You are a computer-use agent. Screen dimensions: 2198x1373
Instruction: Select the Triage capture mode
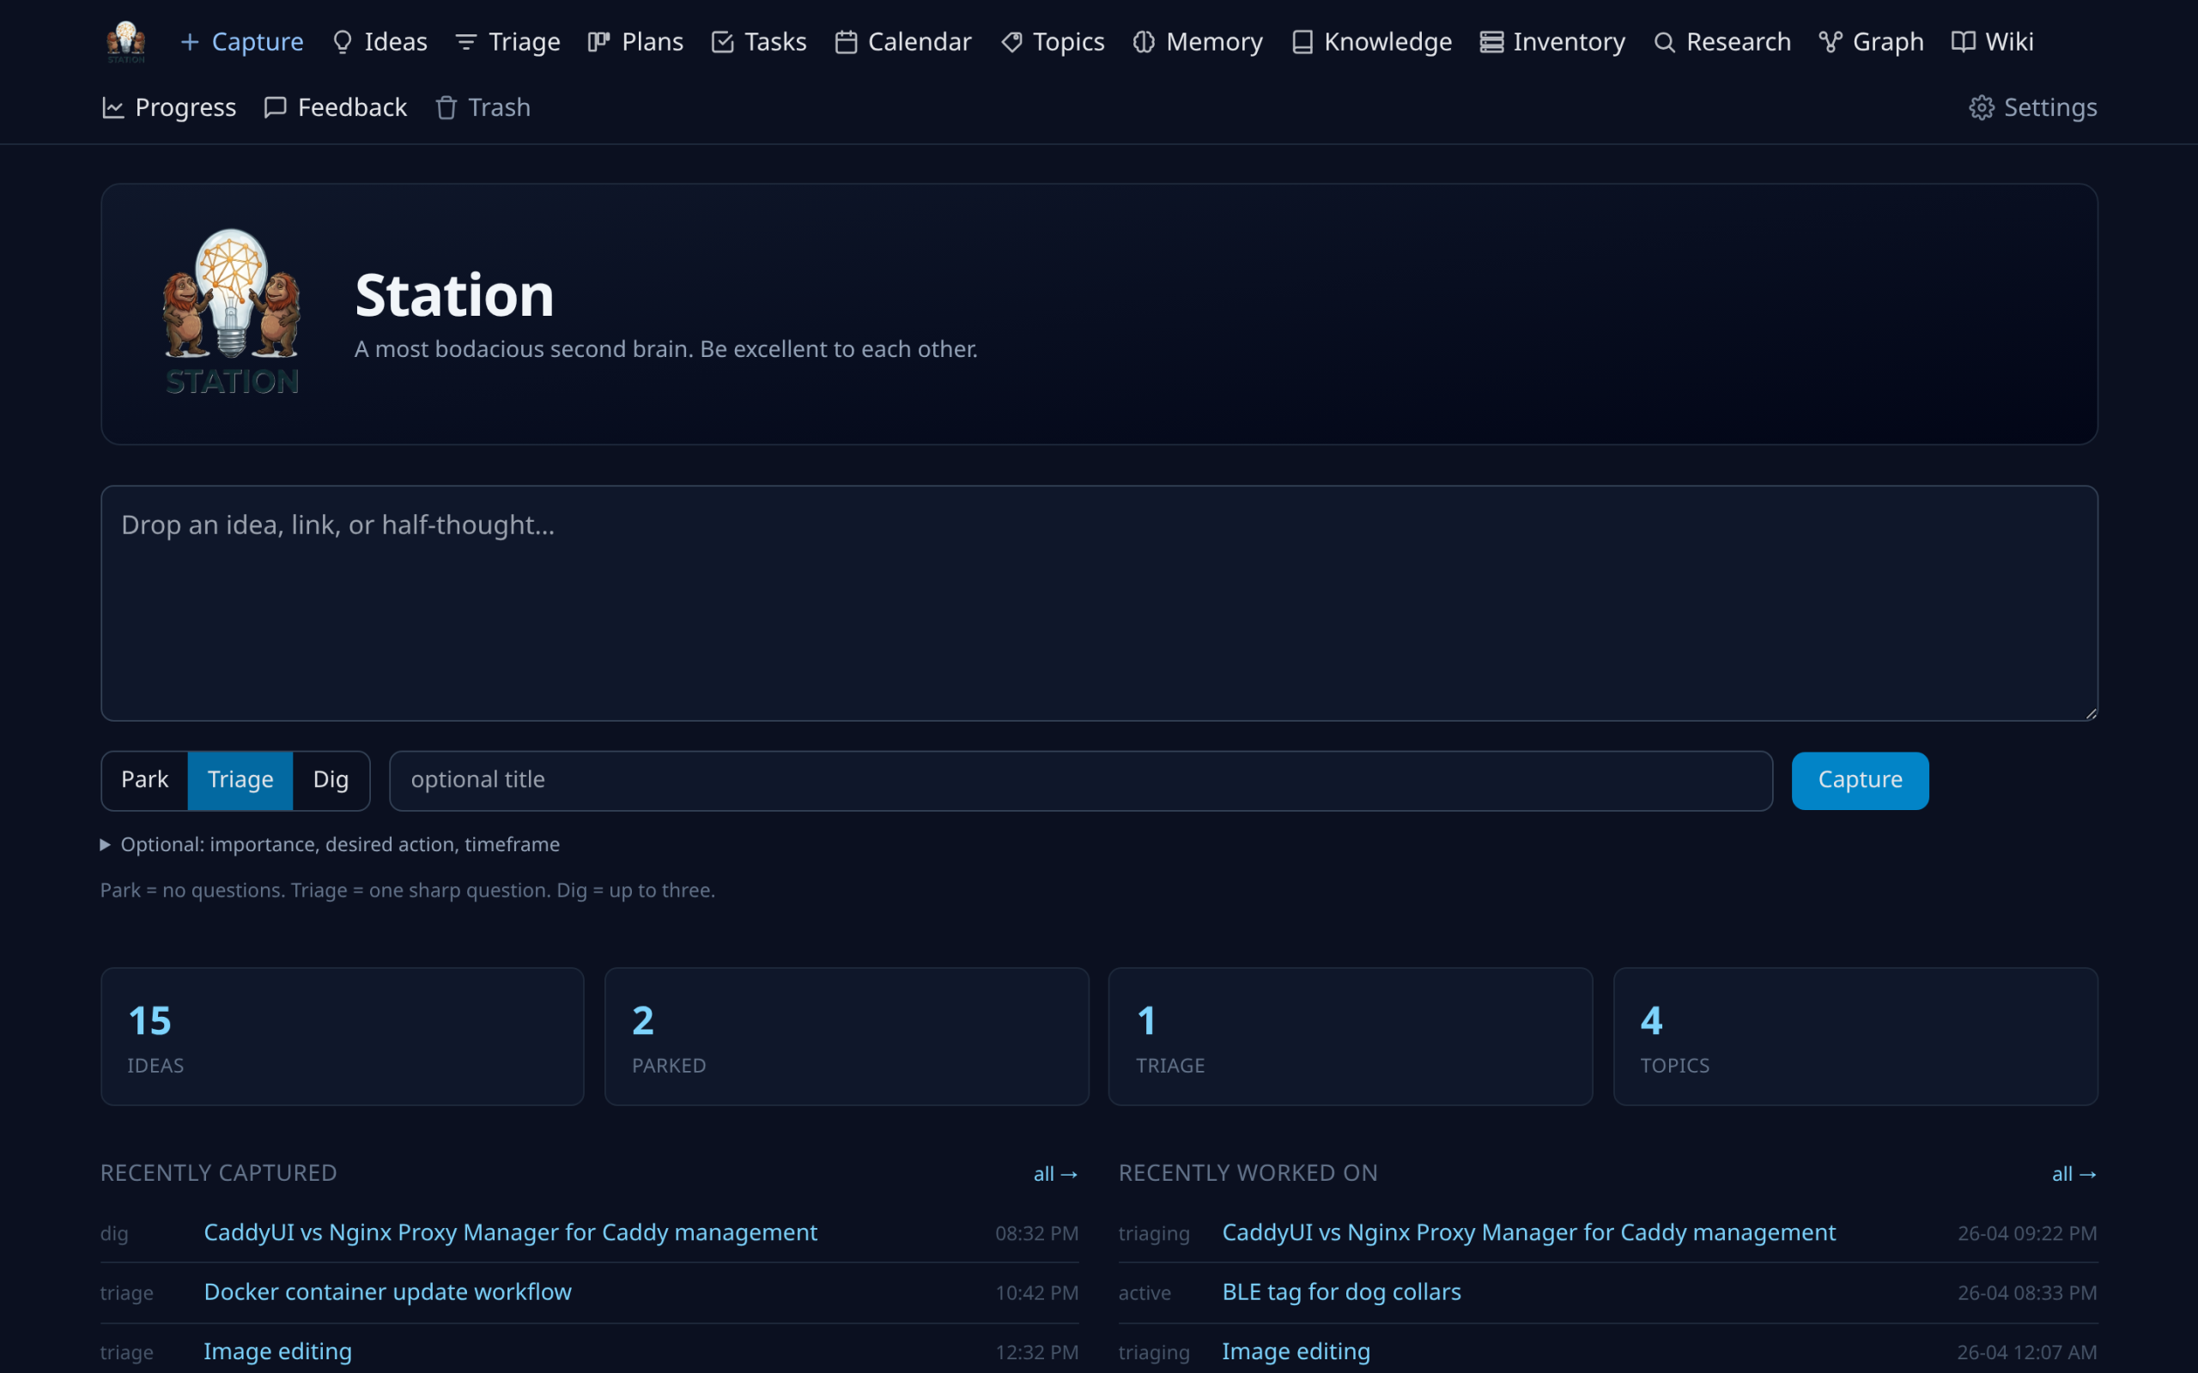point(240,780)
